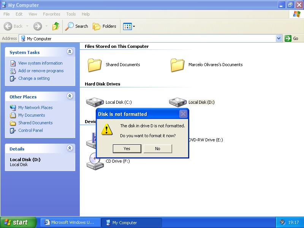Click the View system information icon
Viewport: 304px width, 228px height.
click(13, 63)
